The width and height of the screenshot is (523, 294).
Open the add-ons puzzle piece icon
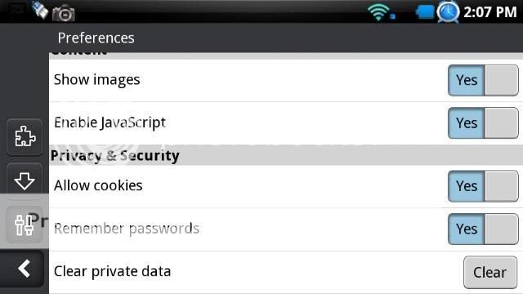pos(25,136)
